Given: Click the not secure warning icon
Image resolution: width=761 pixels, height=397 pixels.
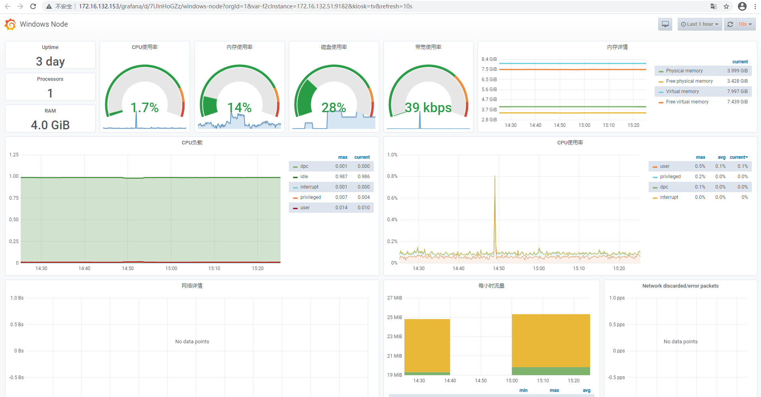Looking at the screenshot, I should click(49, 6).
